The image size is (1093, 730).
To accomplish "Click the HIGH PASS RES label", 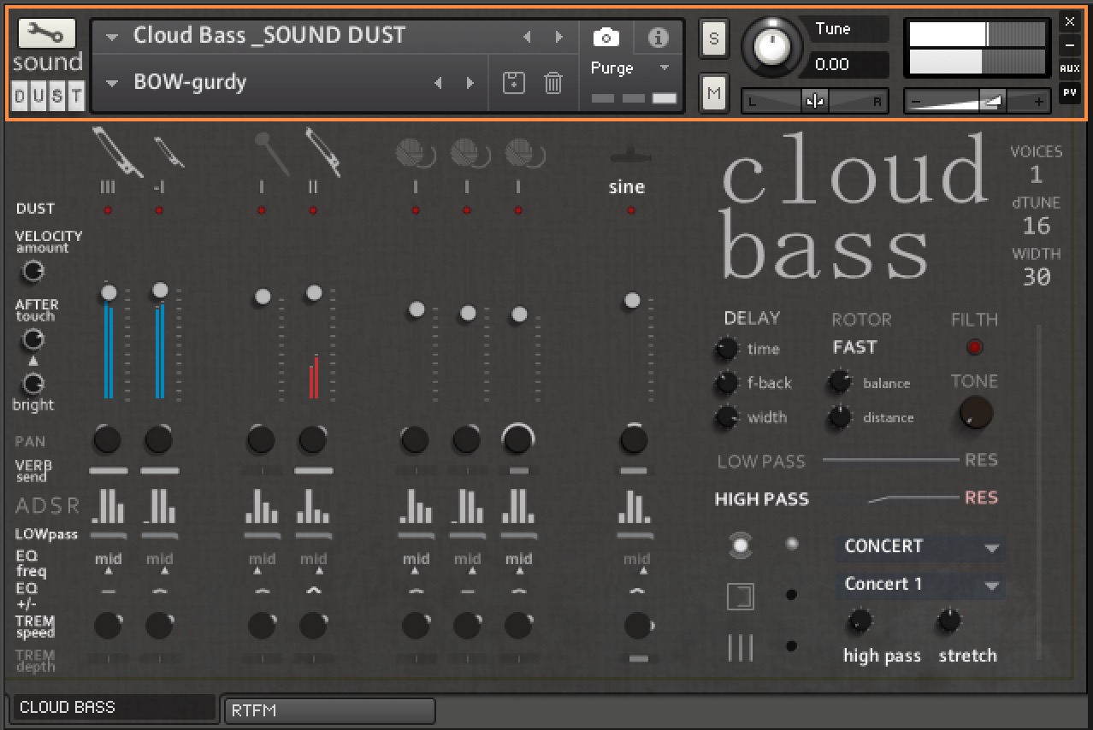I will click(981, 497).
